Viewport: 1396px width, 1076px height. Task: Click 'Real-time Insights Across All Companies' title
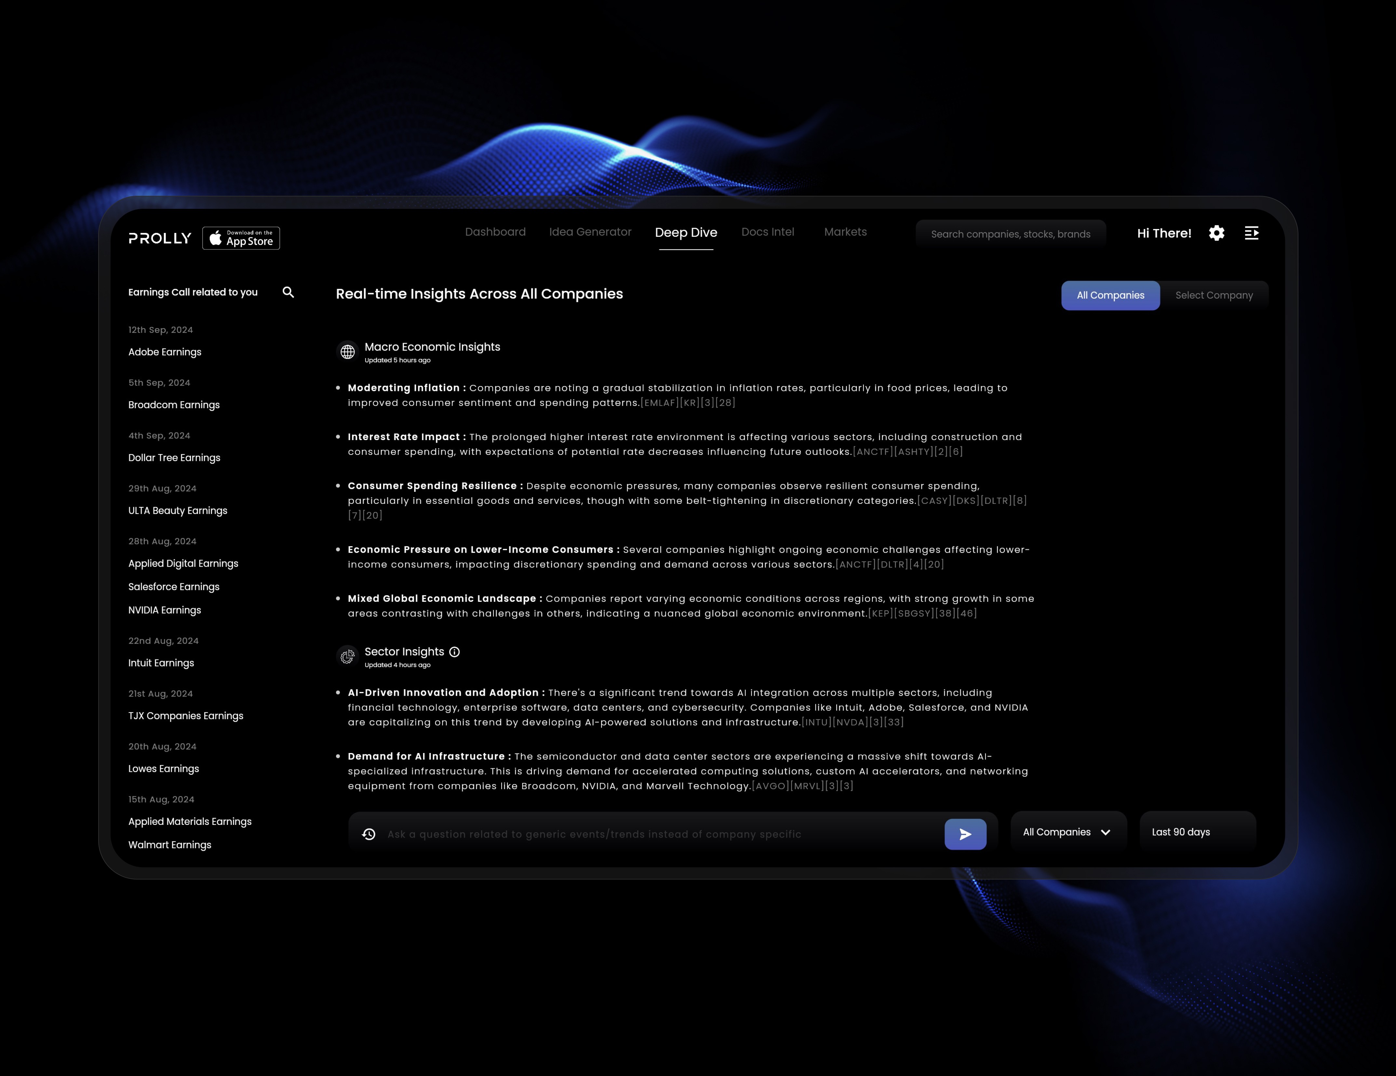tap(479, 294)
